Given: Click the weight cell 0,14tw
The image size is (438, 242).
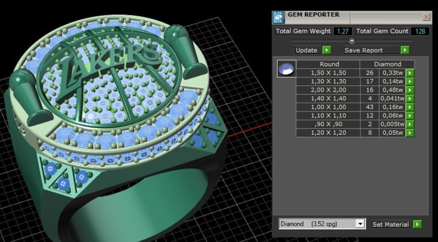Looking at the screenshot, I should coord(393,82).
